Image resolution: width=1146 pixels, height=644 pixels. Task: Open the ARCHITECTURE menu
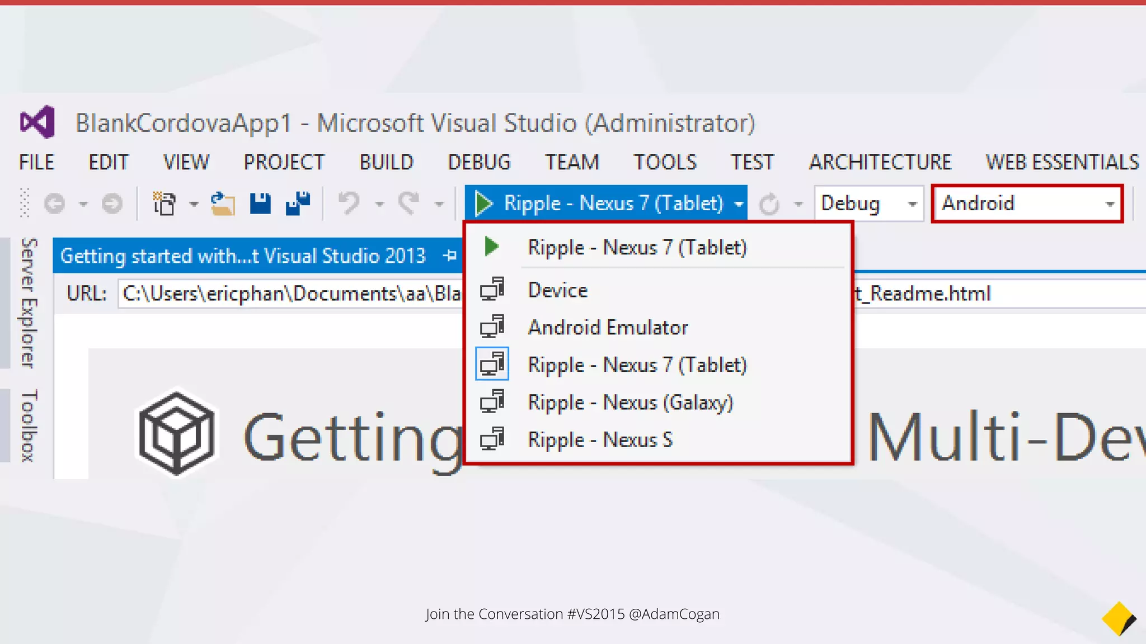tap(880, 162)
